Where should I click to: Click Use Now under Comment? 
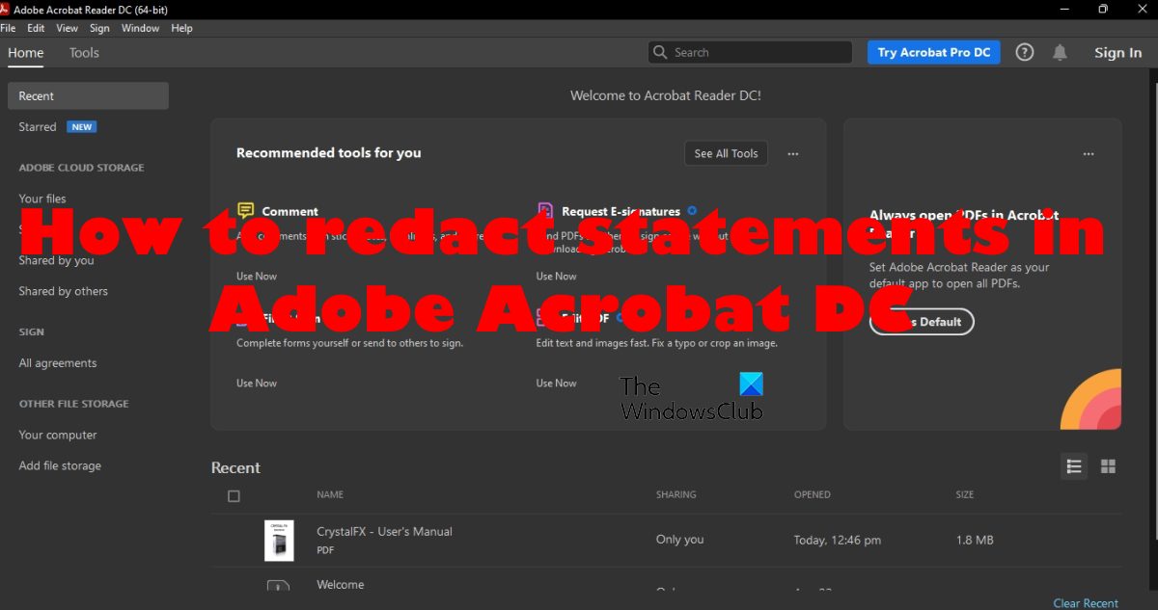(x=257, y=276)
